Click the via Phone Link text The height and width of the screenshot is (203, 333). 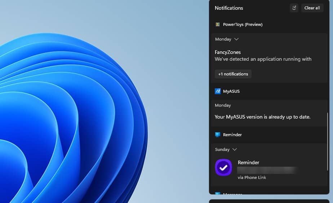(x=252, y=177)
